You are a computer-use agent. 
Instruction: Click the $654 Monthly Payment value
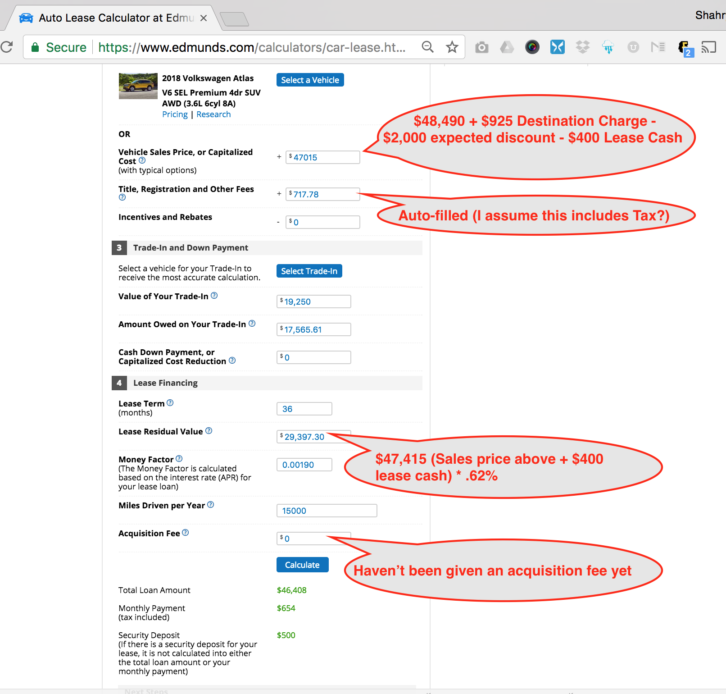coord(286,608)
